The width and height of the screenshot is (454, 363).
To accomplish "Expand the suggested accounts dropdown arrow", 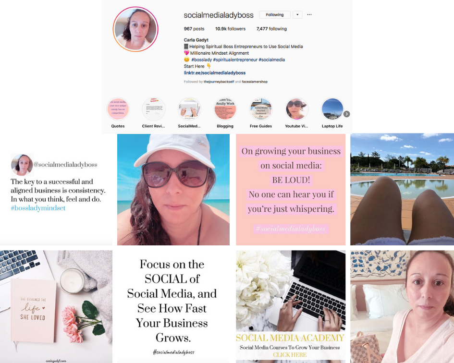I will click(297, 15).
